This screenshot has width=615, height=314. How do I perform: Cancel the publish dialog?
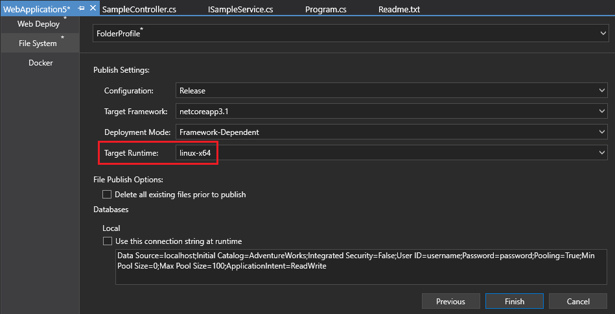(578, 301)
